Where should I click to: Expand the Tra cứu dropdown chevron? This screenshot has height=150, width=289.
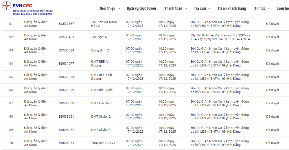click(x=209, y=9)
